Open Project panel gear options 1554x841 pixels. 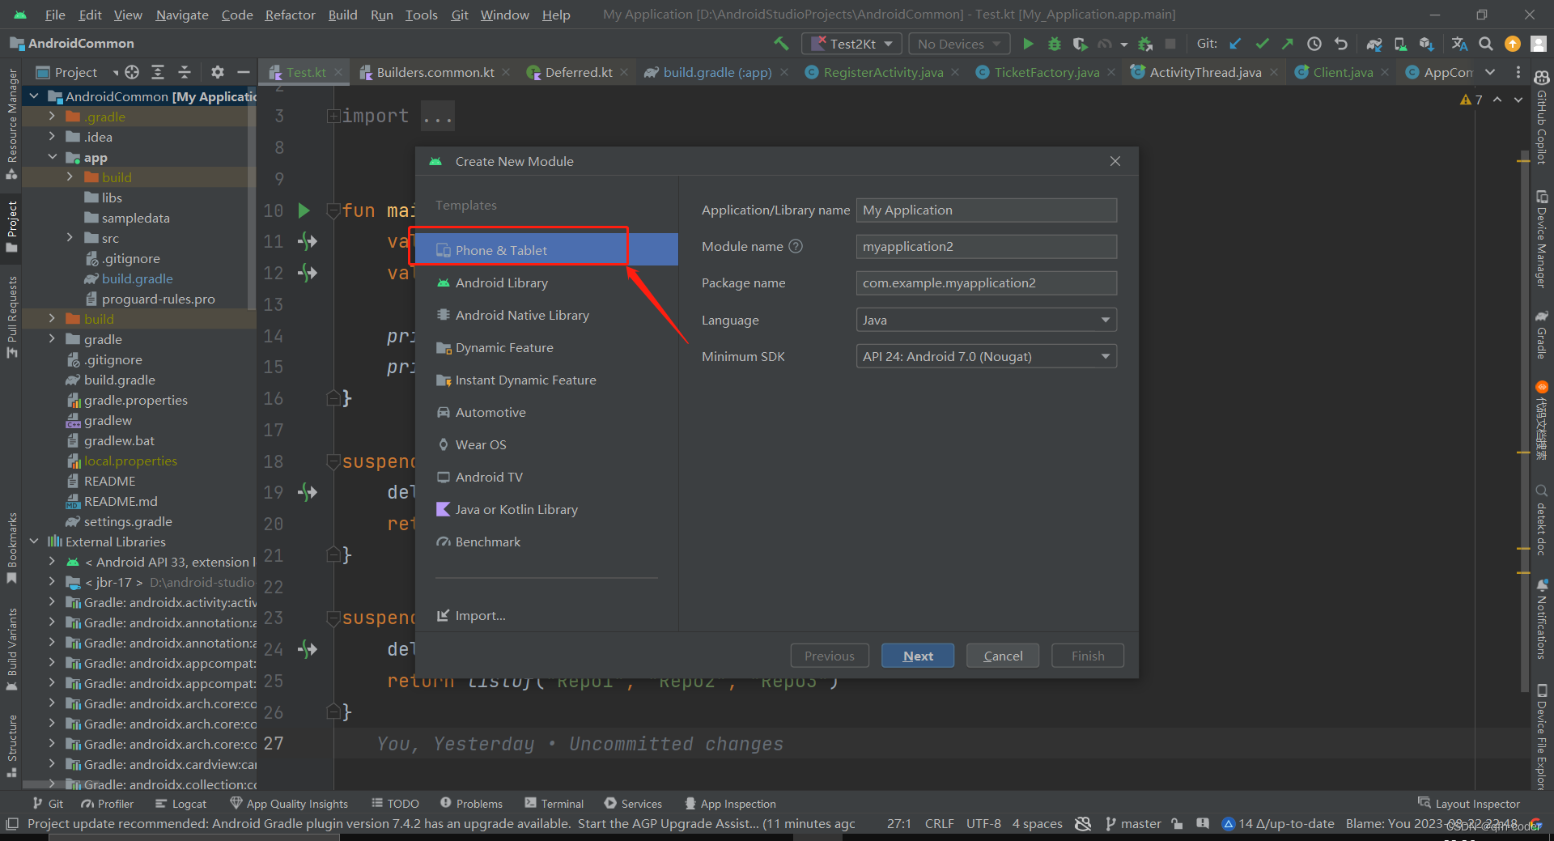tap(217, 72)
